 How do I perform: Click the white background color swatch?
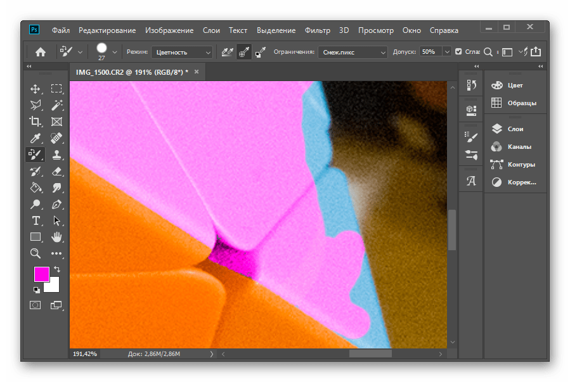tap(54, 286)
